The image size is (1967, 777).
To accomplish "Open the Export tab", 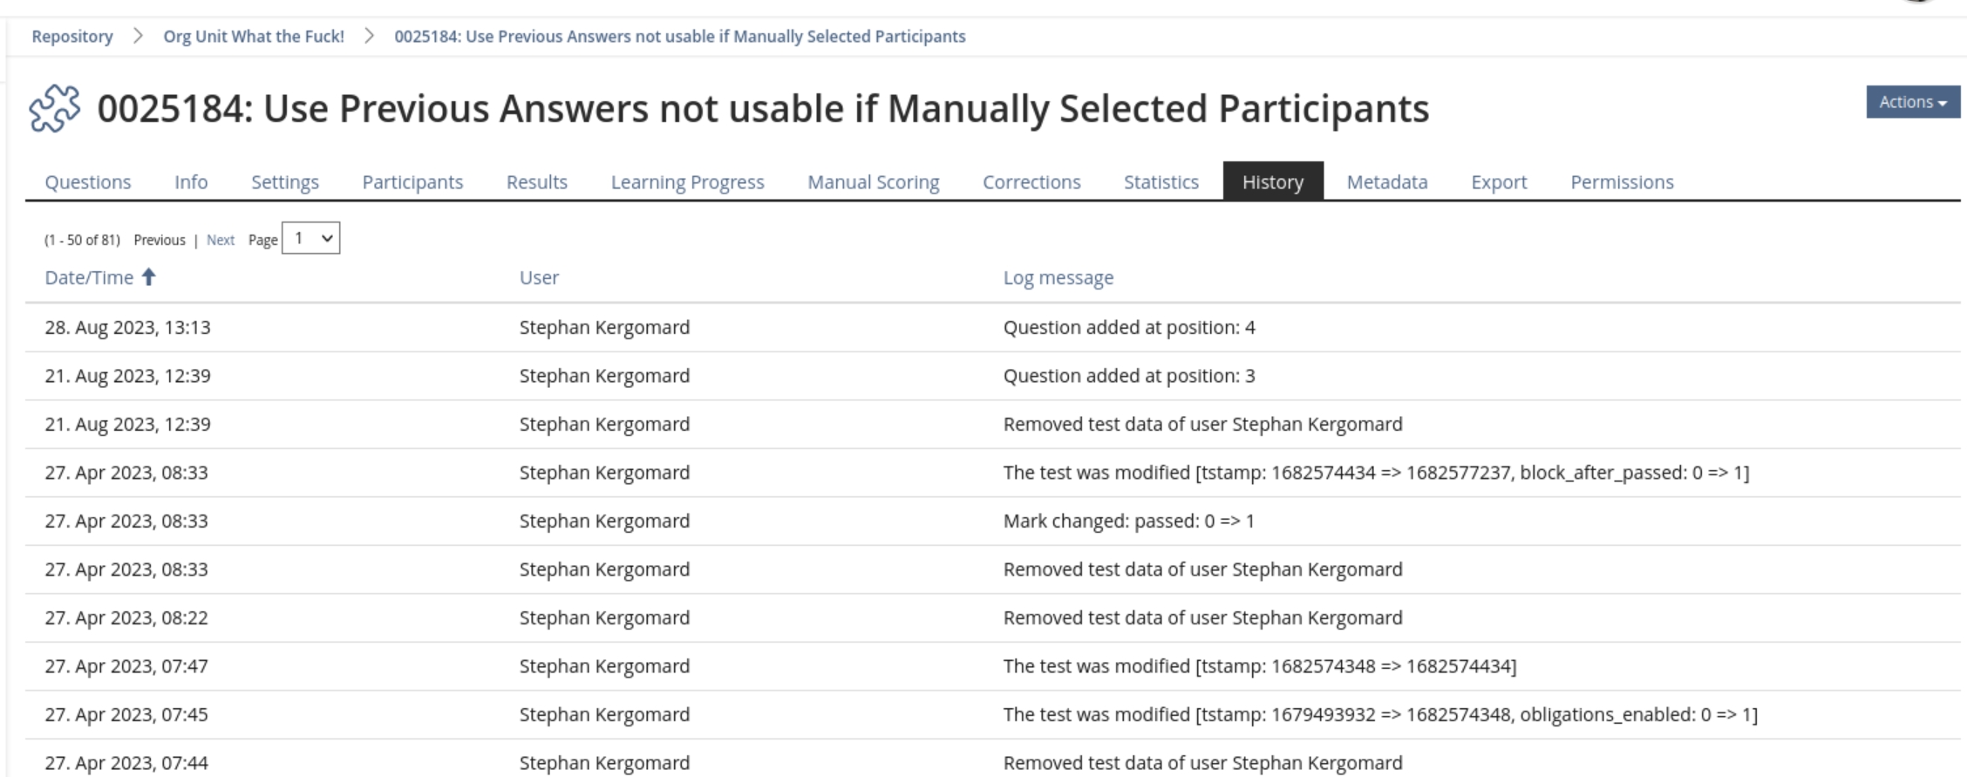I will 1498,182.
